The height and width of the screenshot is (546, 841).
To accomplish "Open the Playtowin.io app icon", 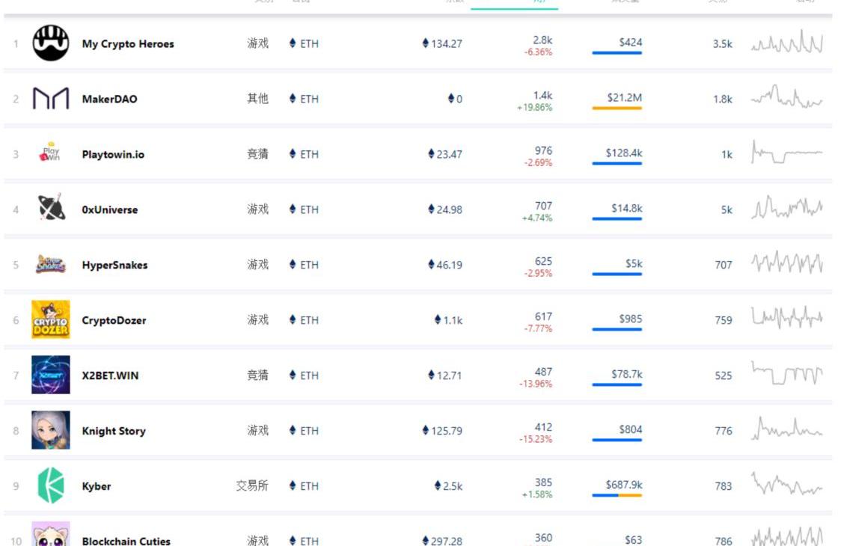I will coord(51,154).
